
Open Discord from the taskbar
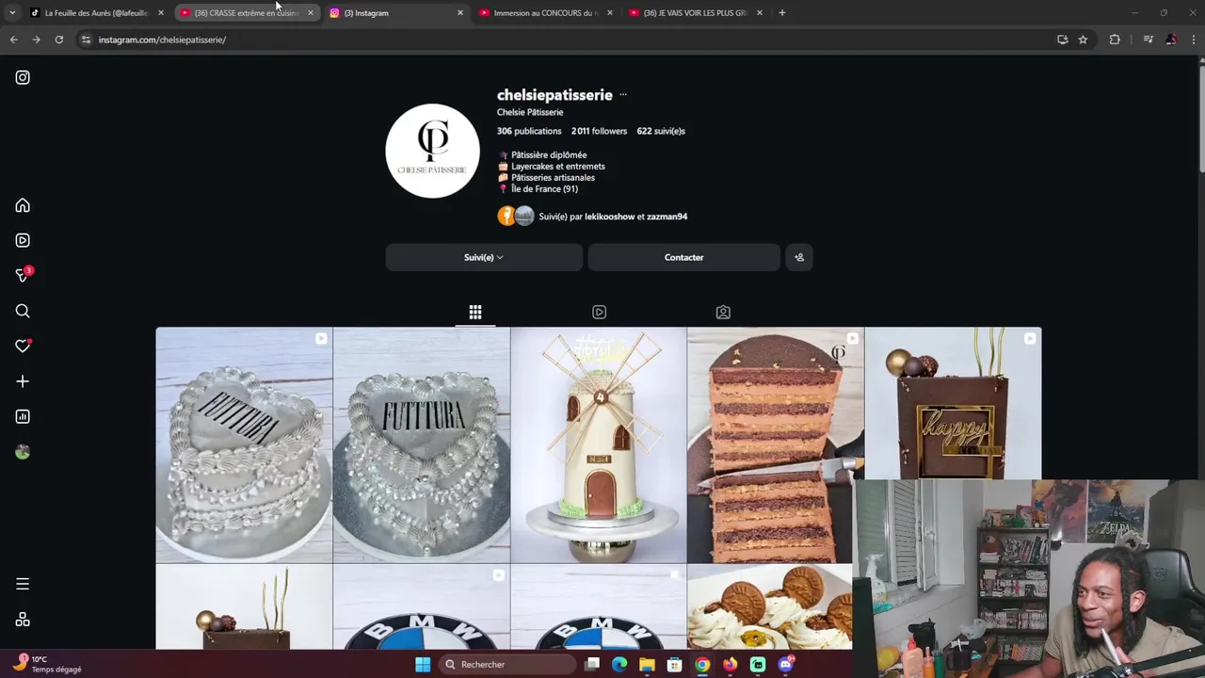point(785,665)
